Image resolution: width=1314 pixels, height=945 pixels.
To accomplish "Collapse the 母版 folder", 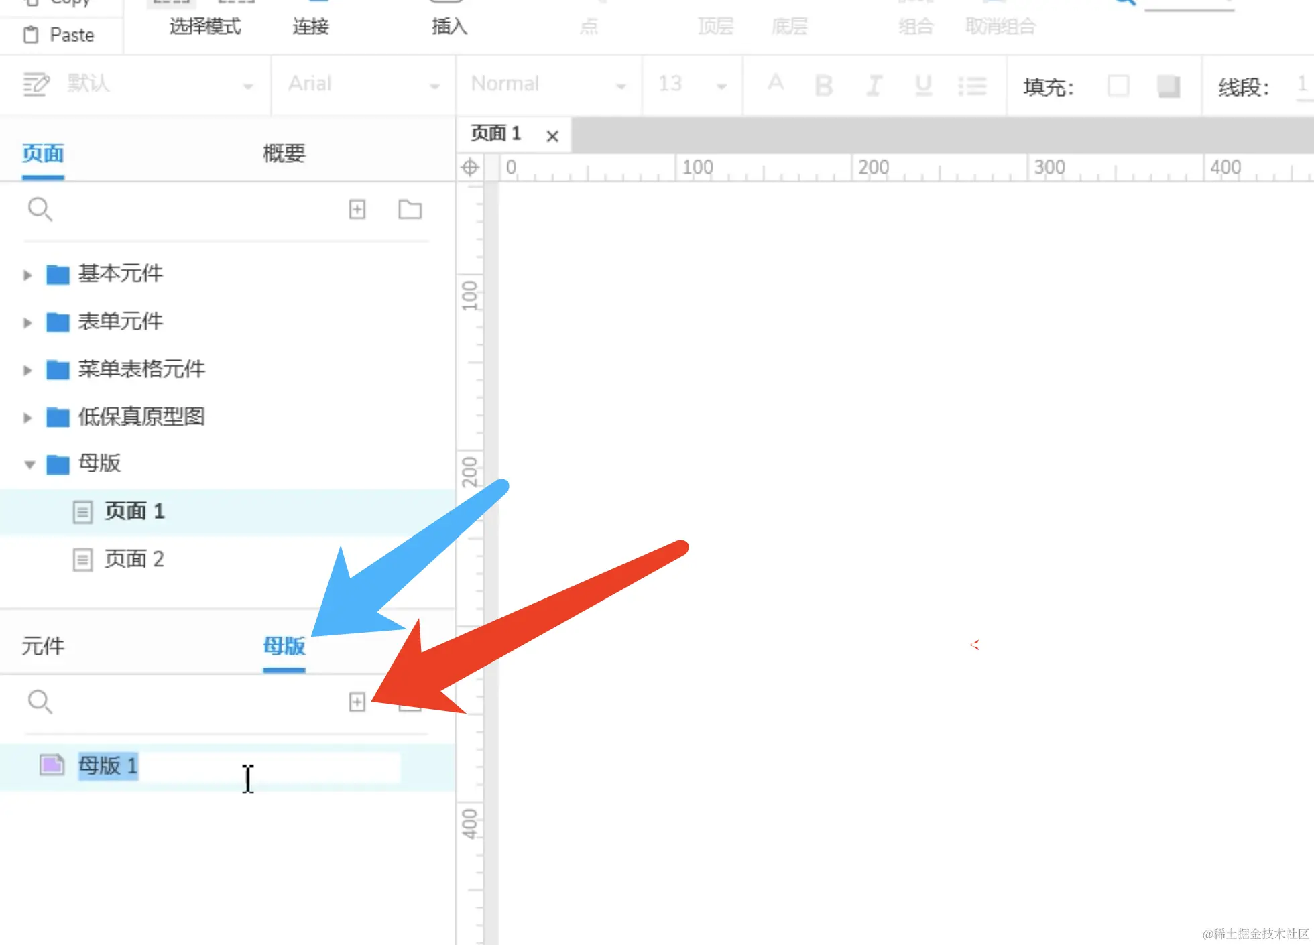I will click(x=29, y=464).
